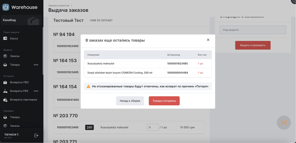Click the COMEON Cooling lotion row
The height and width of the screenshot is (143, 296).
click(148, 73)
